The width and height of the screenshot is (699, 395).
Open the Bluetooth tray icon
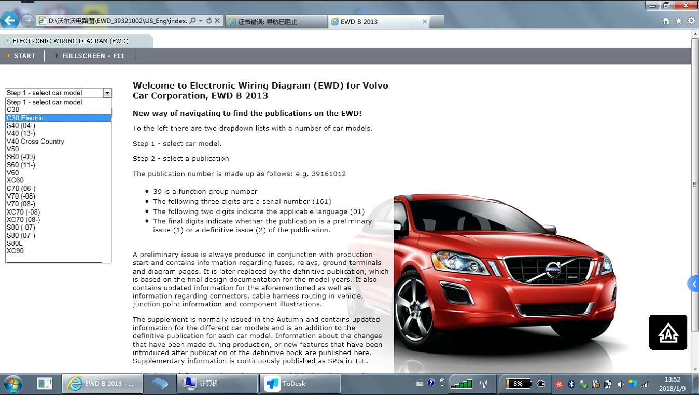(x=571, y=384)
